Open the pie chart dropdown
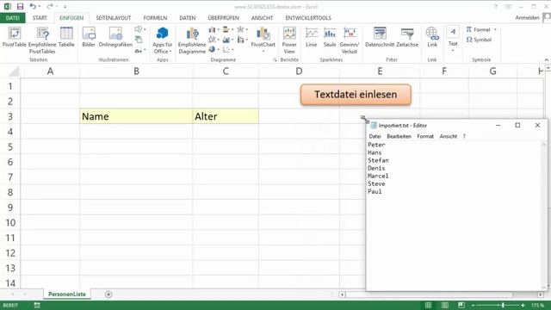The image size is (551, 310). tap(214, 50)
